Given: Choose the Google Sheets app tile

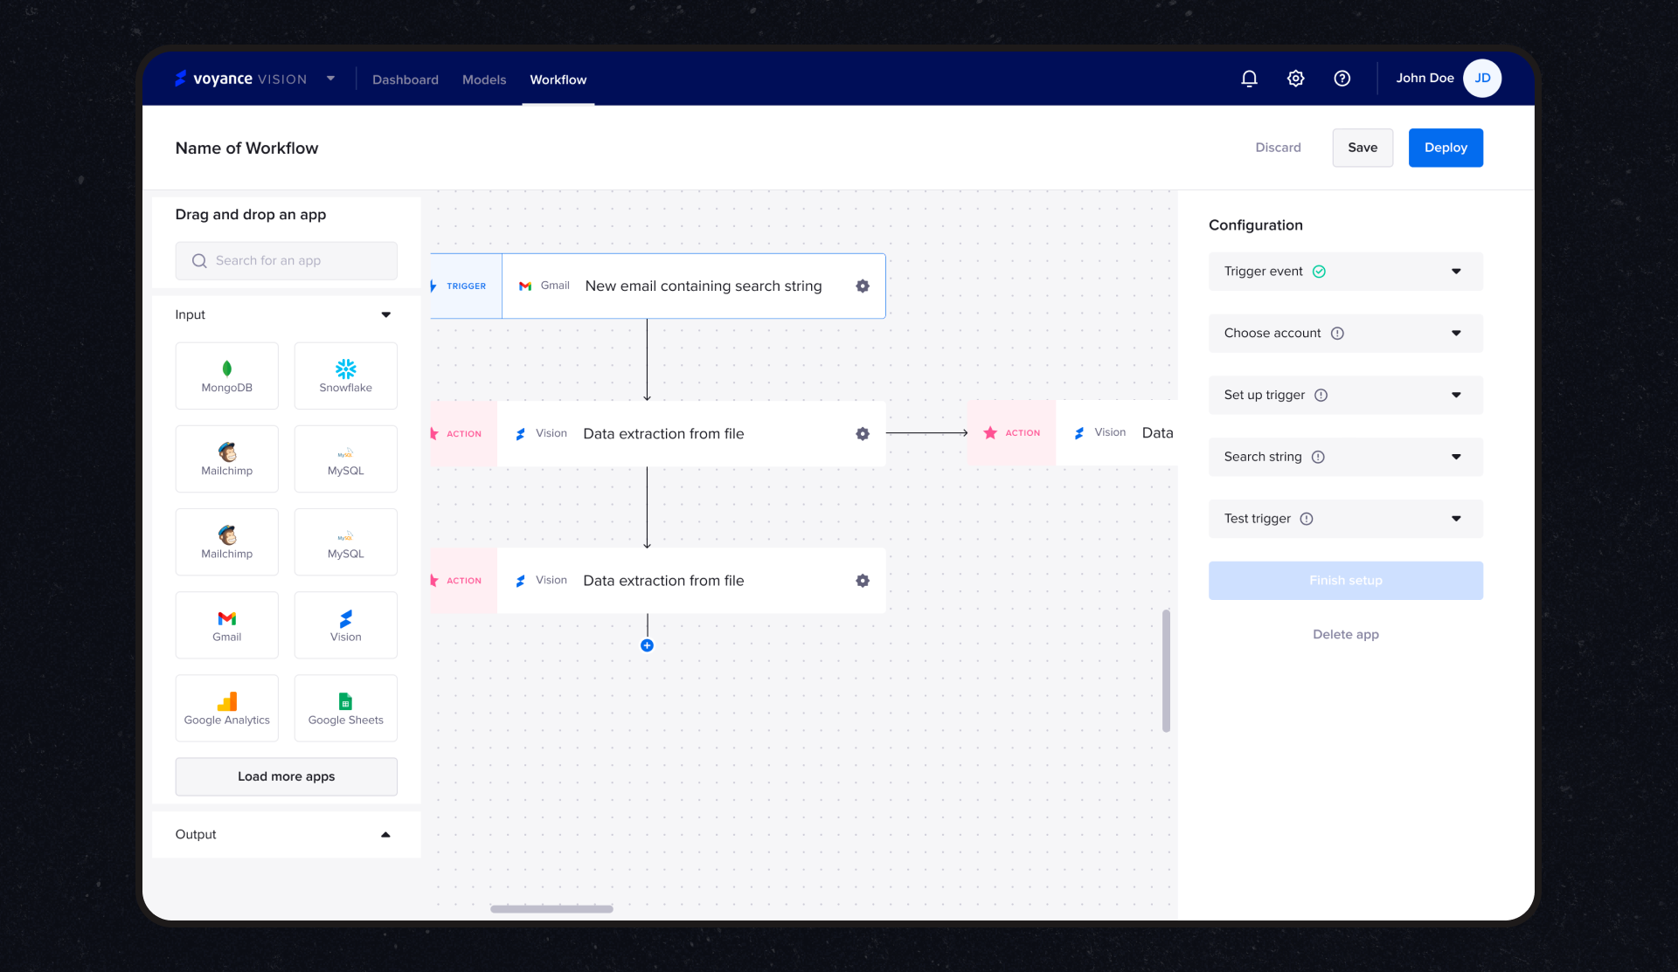Looking at the screenshot, I should pos(345,708).
